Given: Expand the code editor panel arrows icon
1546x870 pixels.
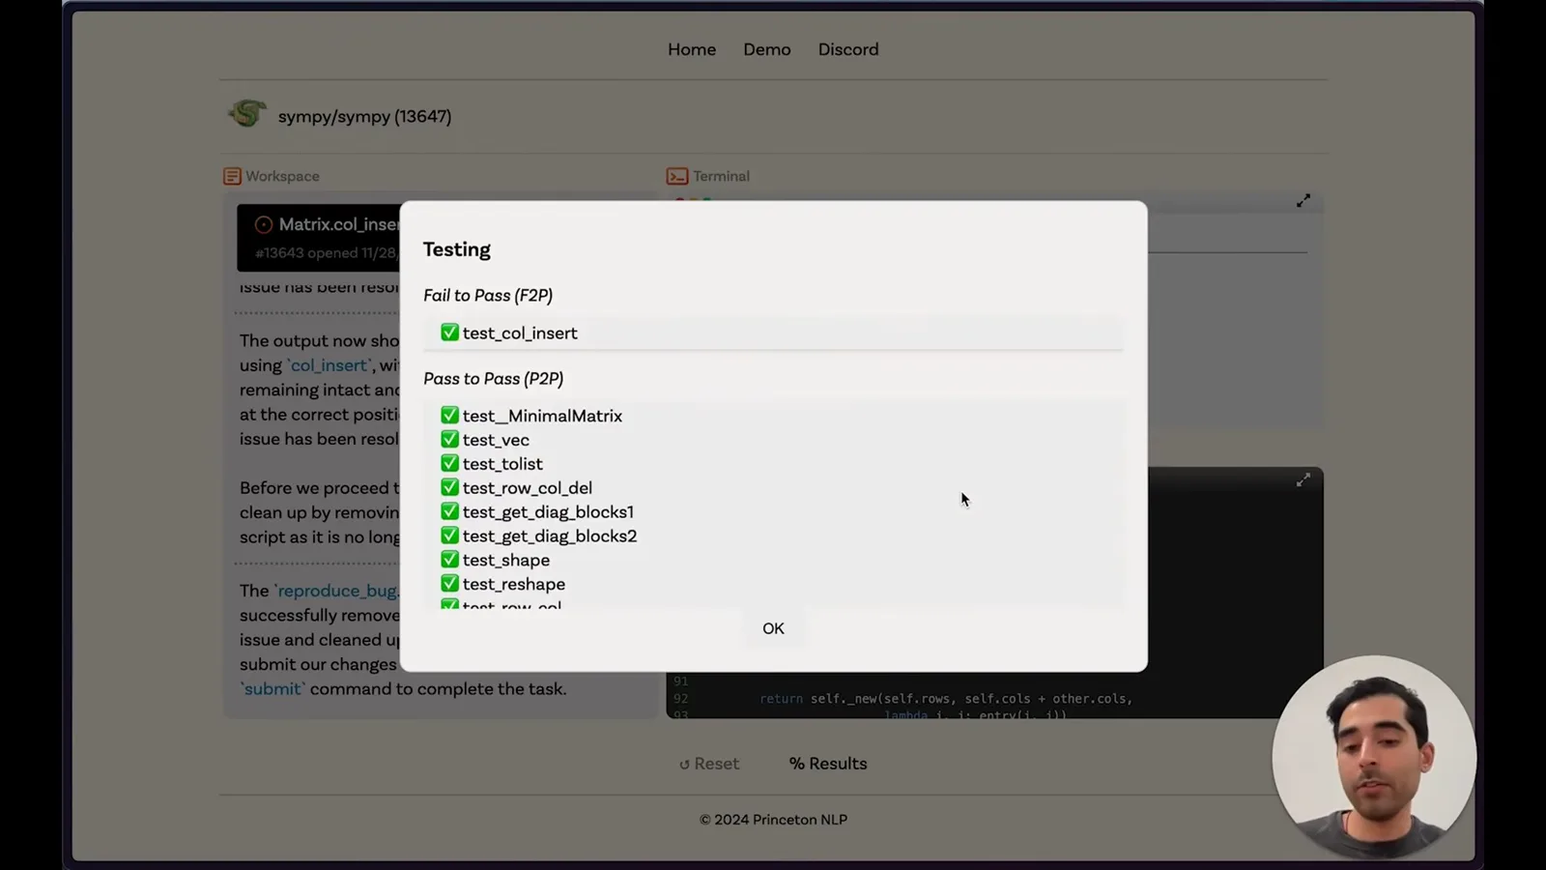Looking at the screenshot, I should coord(1303,479).
